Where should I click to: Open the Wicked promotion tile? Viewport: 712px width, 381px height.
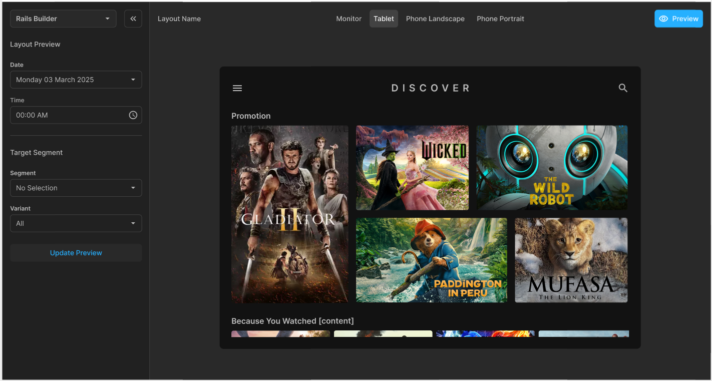pos(412,168)
